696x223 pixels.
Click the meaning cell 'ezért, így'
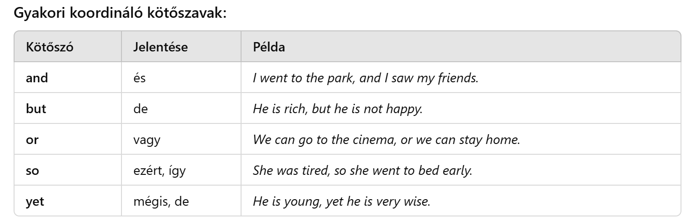point(159,171)
